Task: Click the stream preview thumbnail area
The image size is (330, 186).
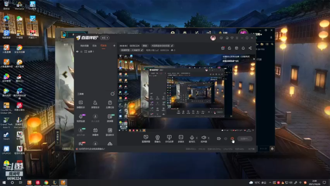Action: [x=186, y=93]
